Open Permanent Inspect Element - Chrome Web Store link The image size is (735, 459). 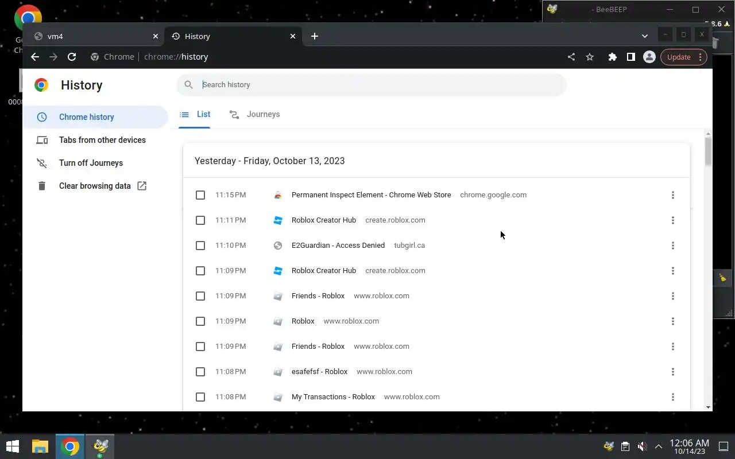click(371, 195)
